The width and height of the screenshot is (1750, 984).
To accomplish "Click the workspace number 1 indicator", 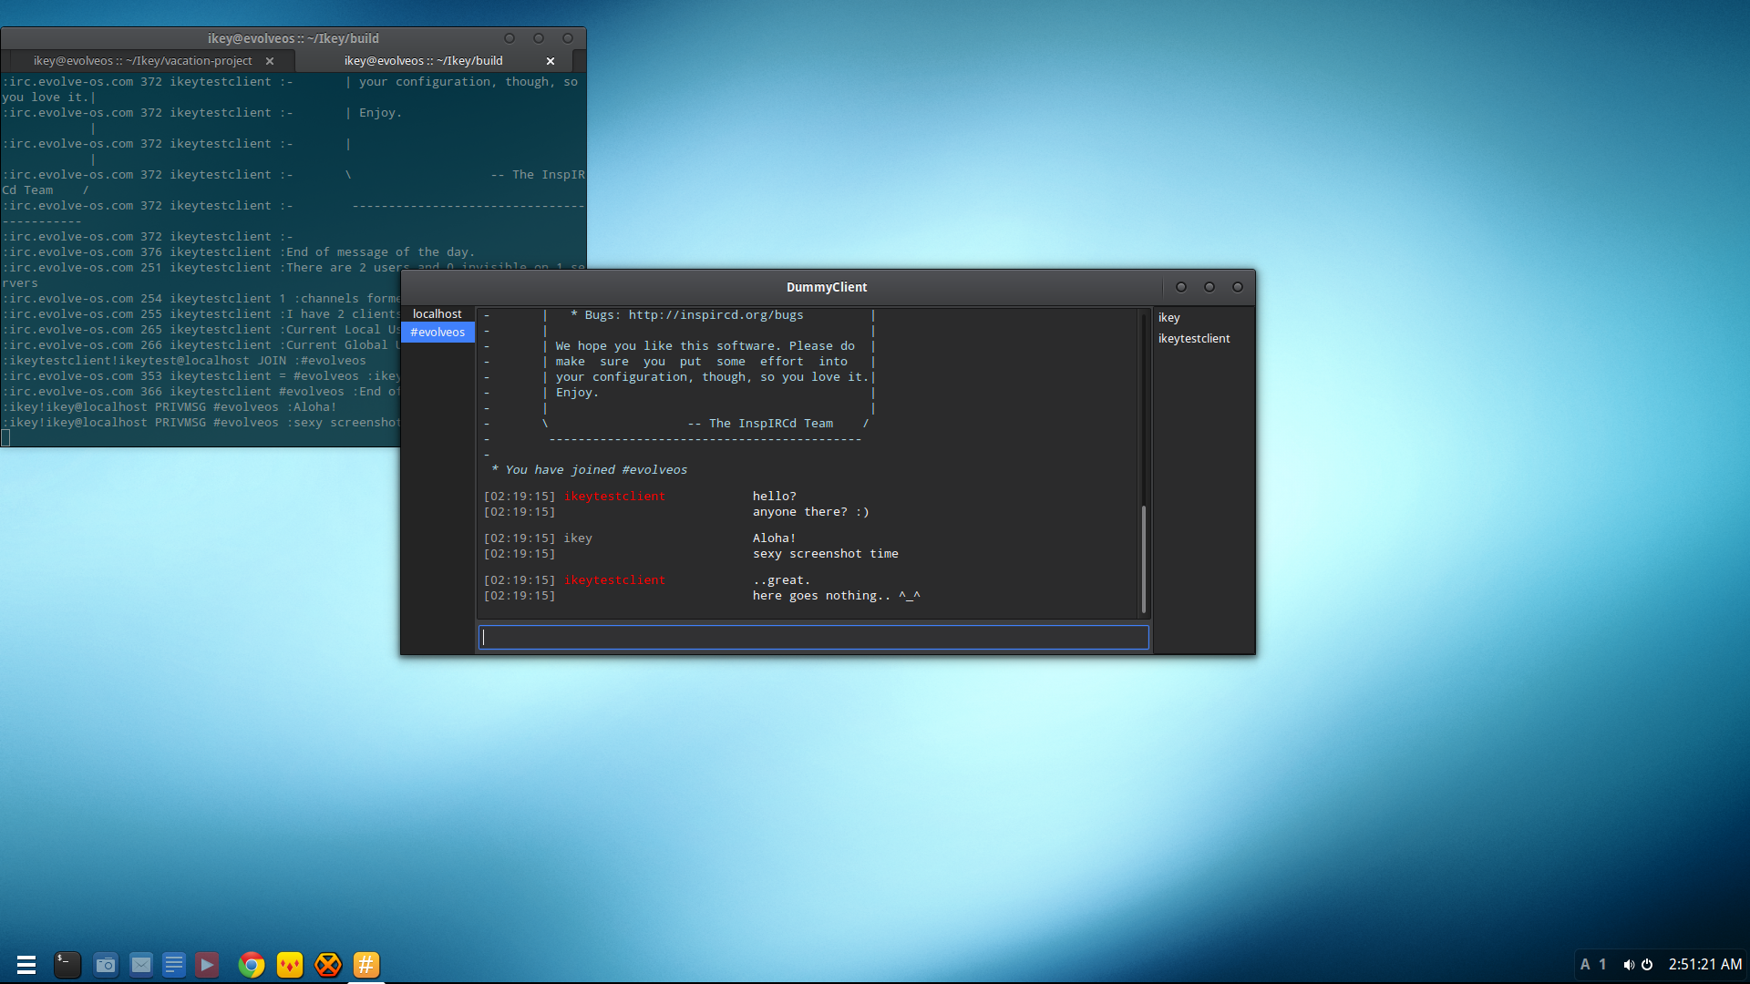I will [1603, 965].
